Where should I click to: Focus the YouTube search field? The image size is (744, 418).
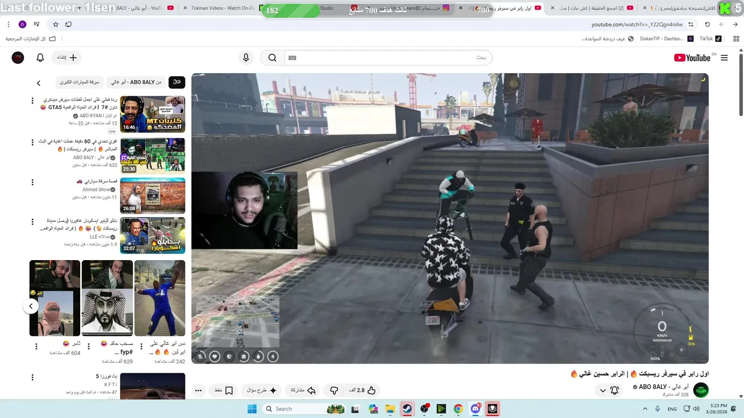pyautogui.click(x=388, y=57)
